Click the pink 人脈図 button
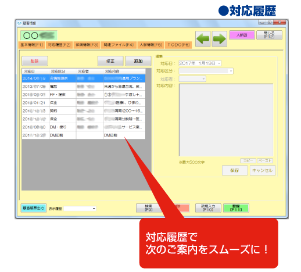The image size is (301, 272). [x=242, y=35]
